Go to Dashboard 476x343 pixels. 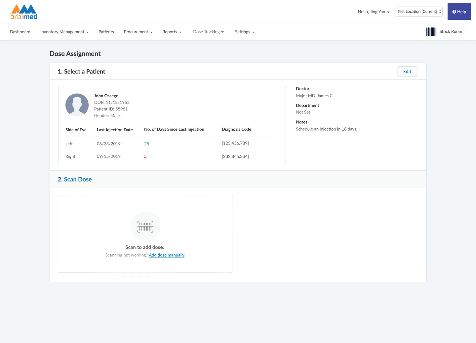pyautogui.click(x=20, y=32)
